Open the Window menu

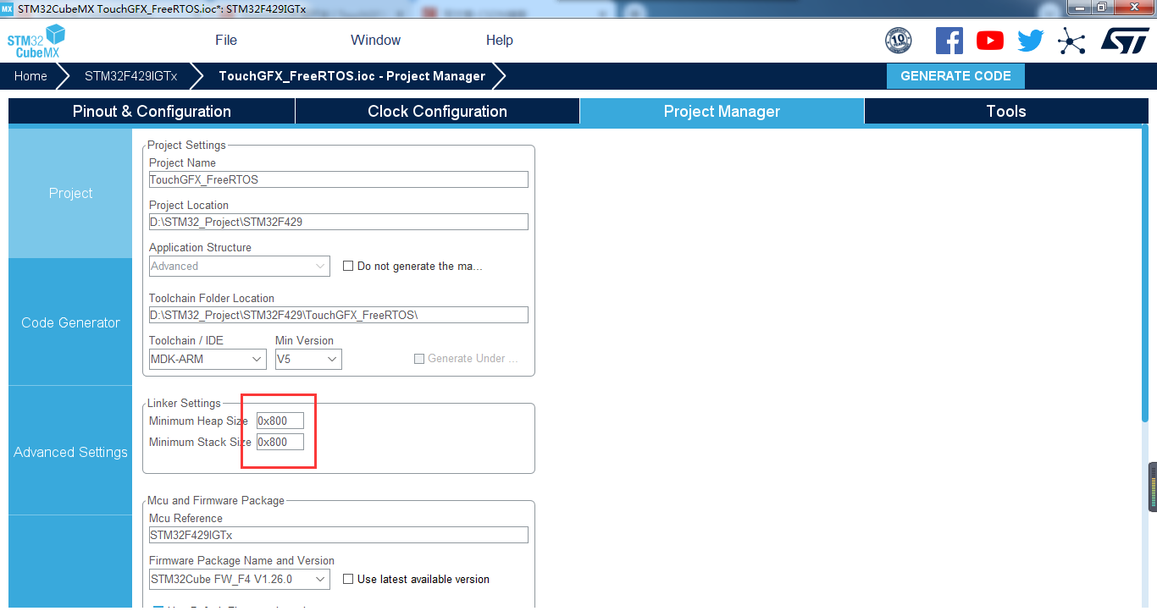coord(375,41)
